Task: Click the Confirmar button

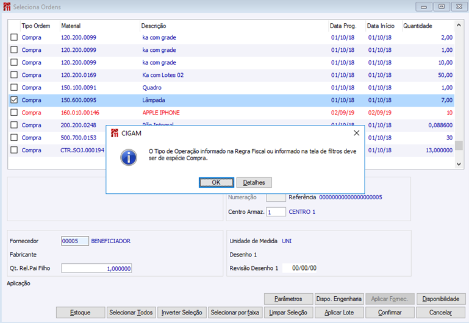Action: click(x=390, y=313)
